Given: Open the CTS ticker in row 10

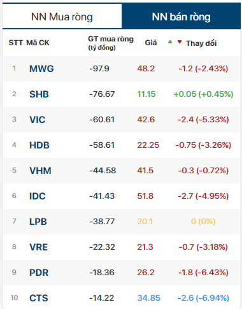Looking at the screenshot, I should click(39, 298).
